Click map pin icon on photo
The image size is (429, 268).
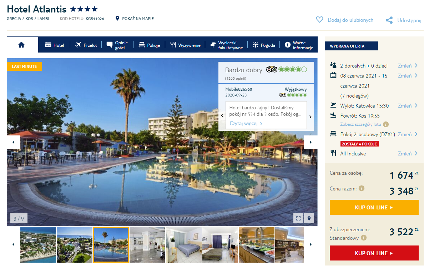309,218
